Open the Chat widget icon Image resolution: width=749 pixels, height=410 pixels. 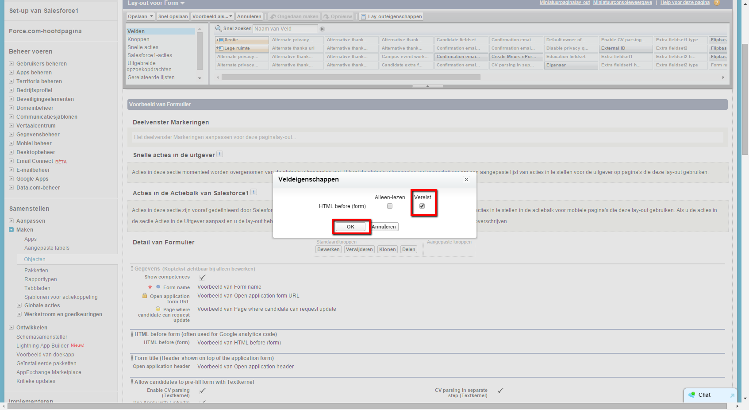click(x=692, y=395)
